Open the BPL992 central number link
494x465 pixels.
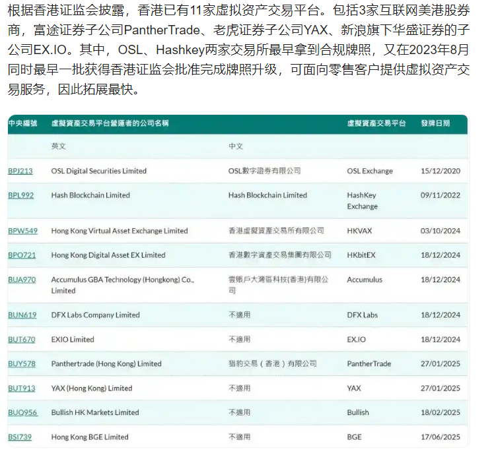point(20,195)
